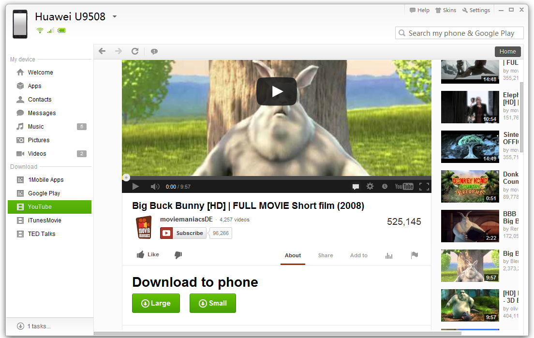This screenshot has height=338, width=534.
Task: Subscribe to moviemaniacsDE channel
Action: click(x=183, y=233)
